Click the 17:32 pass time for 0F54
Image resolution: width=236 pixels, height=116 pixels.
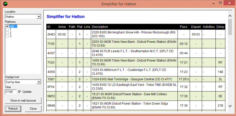184,87
